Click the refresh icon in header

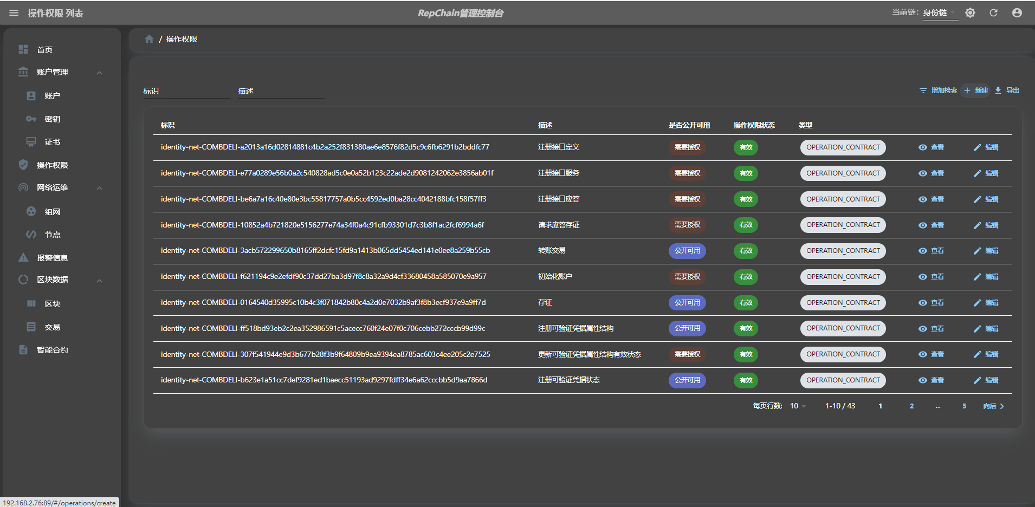pos(993,12)
